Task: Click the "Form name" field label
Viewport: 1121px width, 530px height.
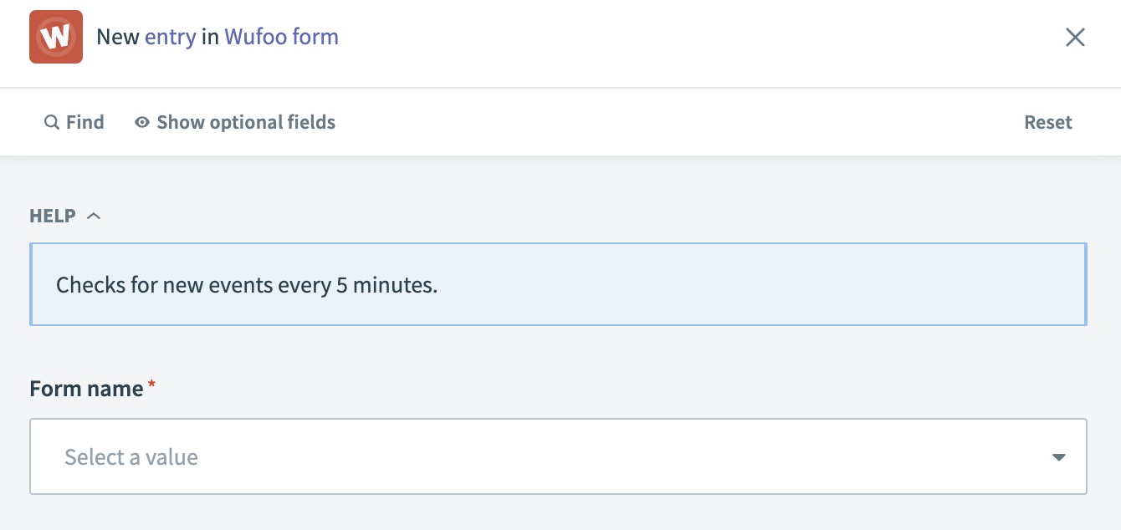Action: point(86,389)
